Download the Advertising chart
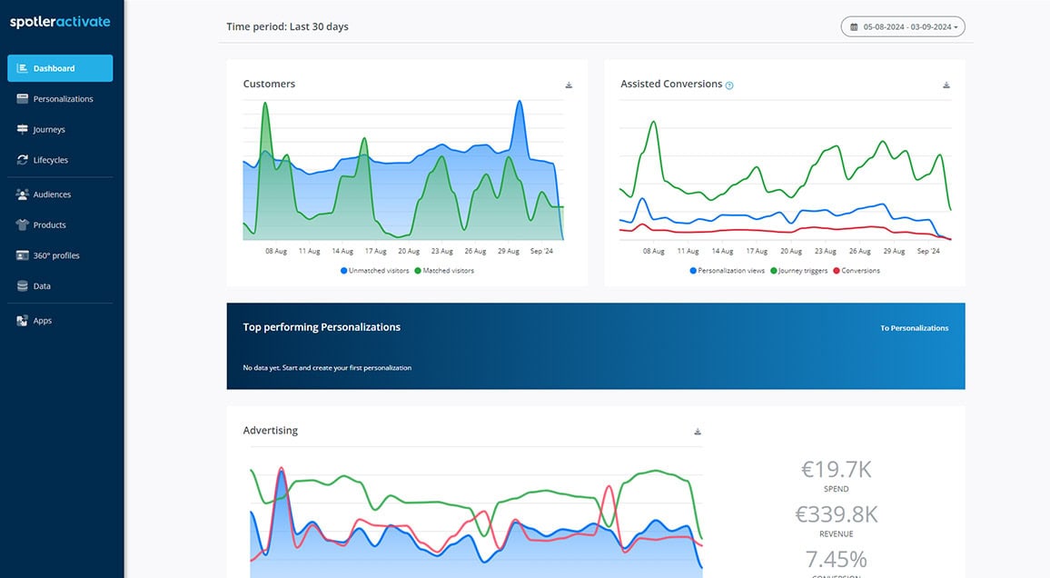This screenshot has width=1050, height=578. [698, 432]
